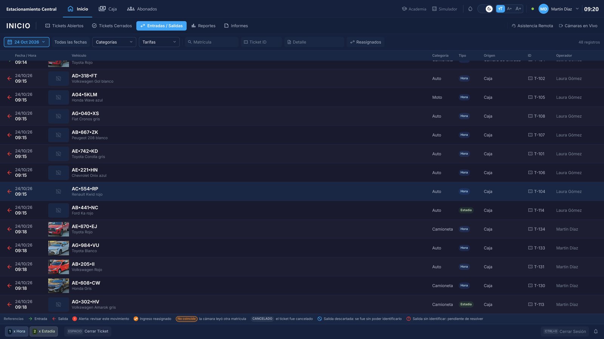
Task: Select the Entradas / Salidas tab
Action: click(x=161, y=26)
